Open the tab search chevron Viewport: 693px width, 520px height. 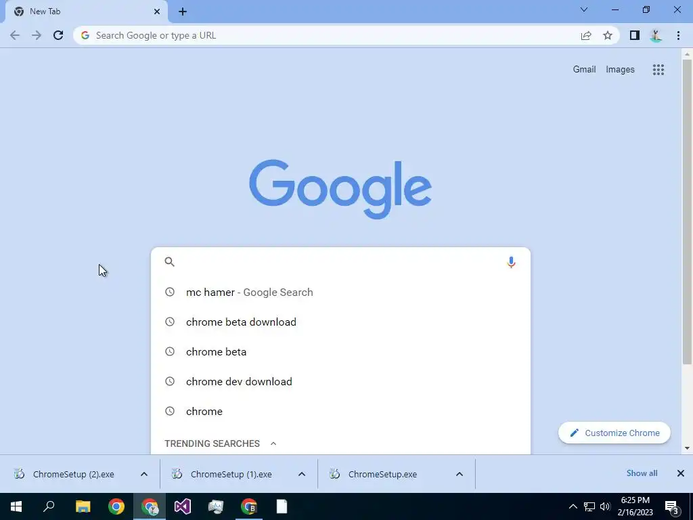584,9
